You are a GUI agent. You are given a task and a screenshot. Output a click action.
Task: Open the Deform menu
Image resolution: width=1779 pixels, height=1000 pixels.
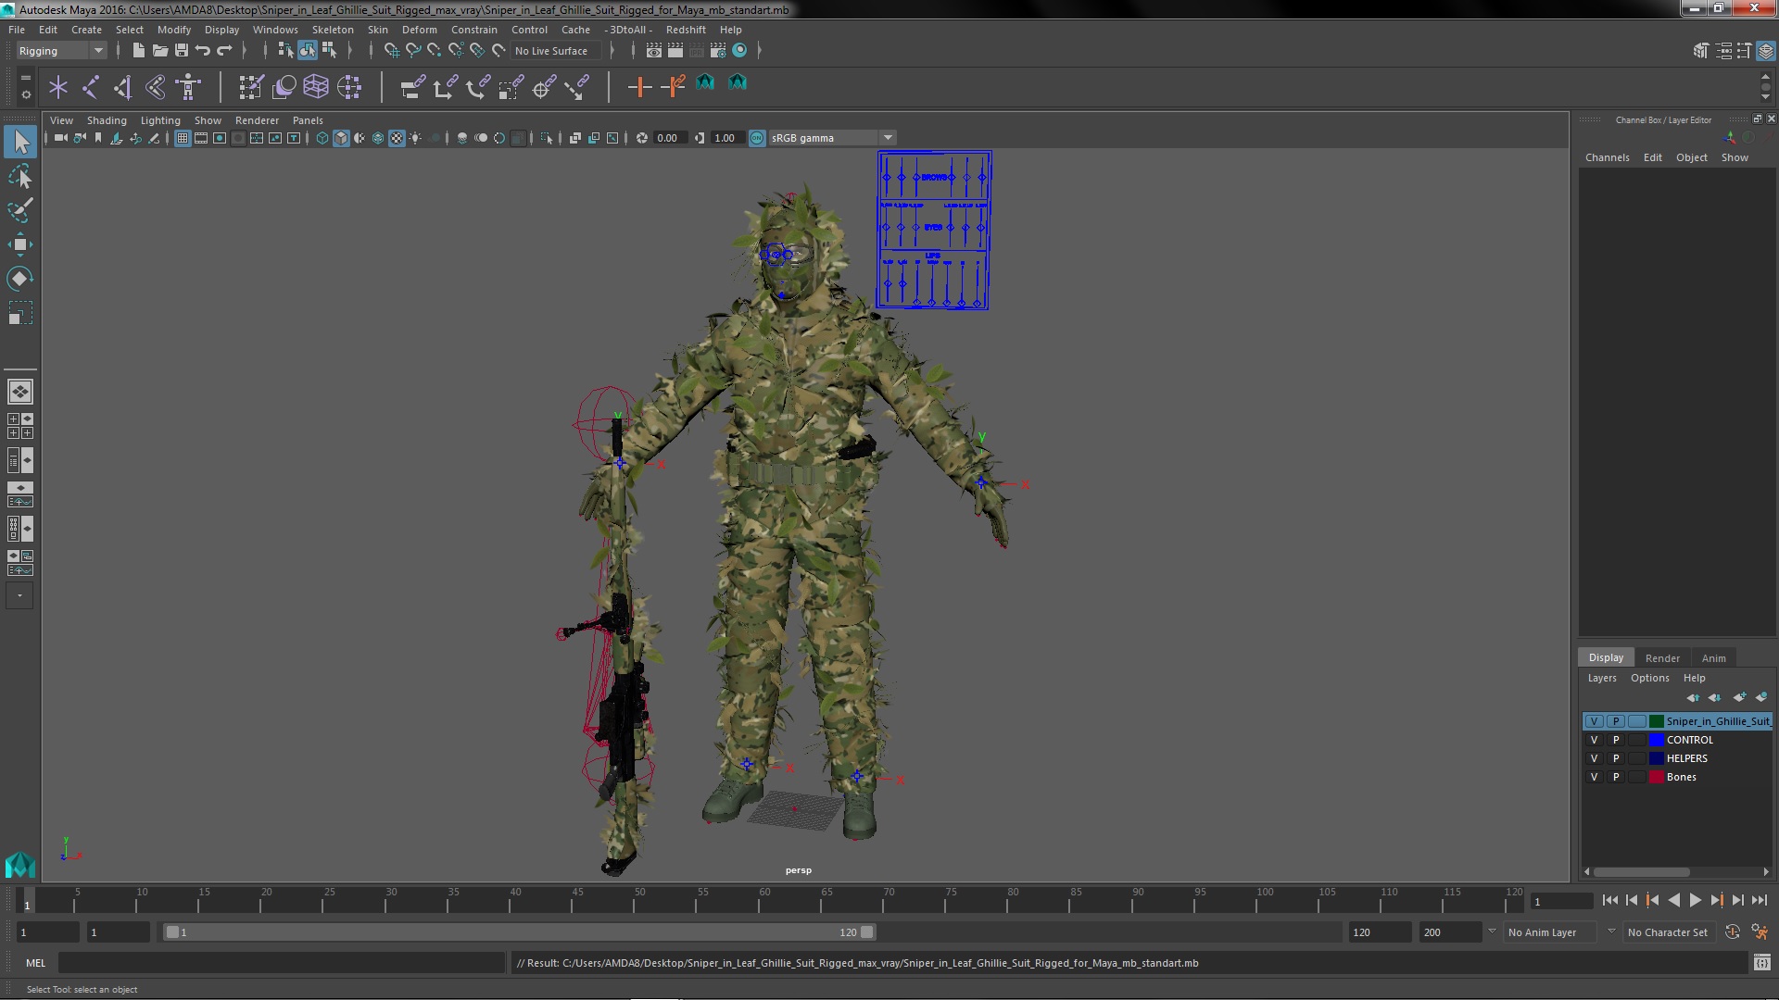(419, 30)
